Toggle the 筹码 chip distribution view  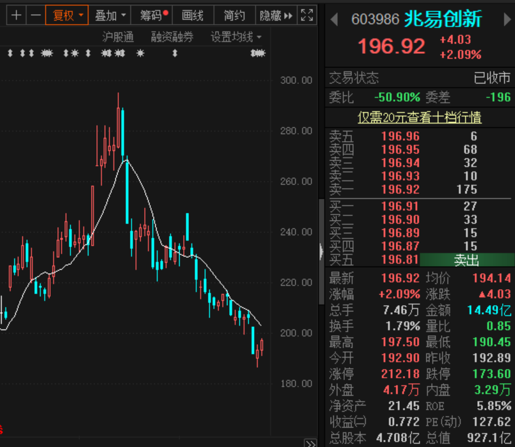152,15
